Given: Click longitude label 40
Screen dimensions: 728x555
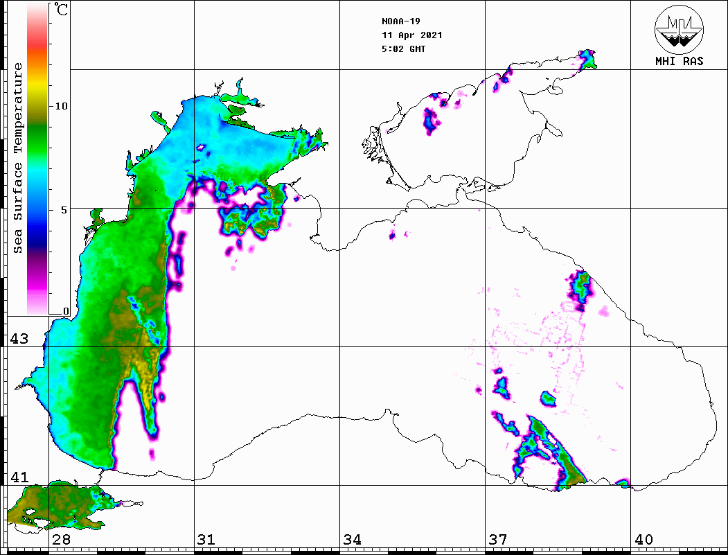Looking at the screenshot, I should 643,540.
